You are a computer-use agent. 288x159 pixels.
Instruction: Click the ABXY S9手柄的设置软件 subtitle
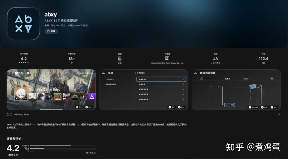(61, 21)
